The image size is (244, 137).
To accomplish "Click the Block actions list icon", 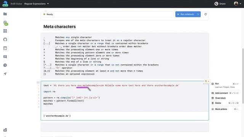I will [213, 109].
